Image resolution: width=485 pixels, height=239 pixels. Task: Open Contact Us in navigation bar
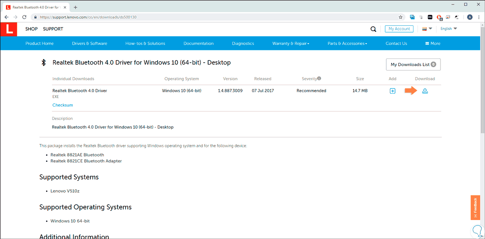(396, 44)
